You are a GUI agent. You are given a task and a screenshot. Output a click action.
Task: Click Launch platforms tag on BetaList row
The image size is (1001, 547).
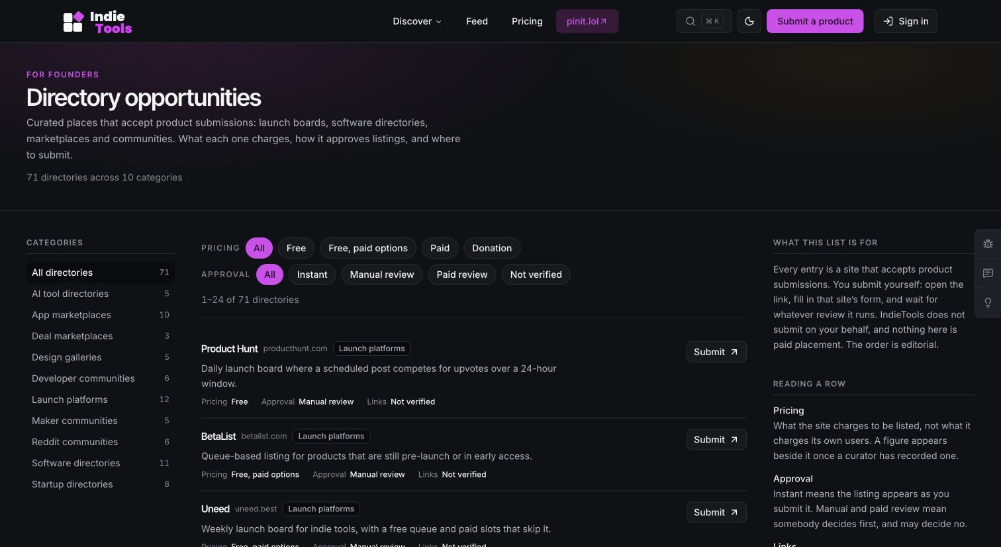click(331, 437)
